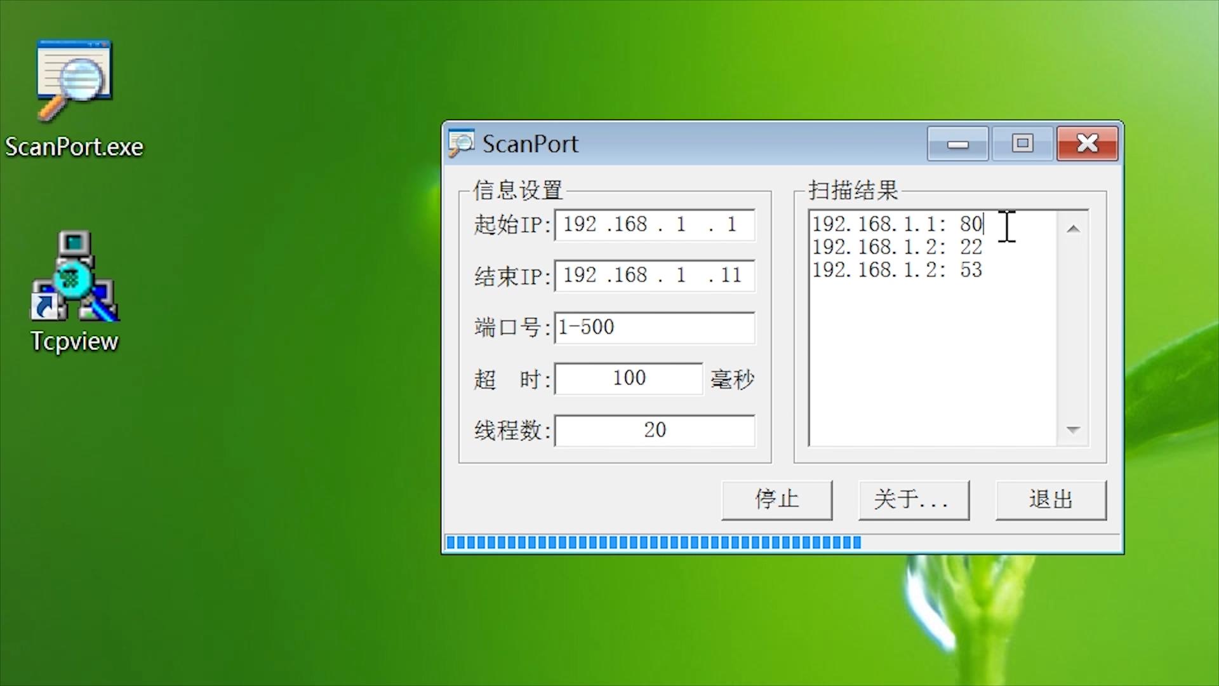Screen dimensions: 1219x686
Task: Click 关于 to open About dialog
Action: tap(912, 499)
